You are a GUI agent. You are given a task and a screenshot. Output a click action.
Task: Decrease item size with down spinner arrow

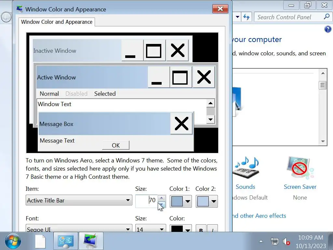[x=162, y=204]
